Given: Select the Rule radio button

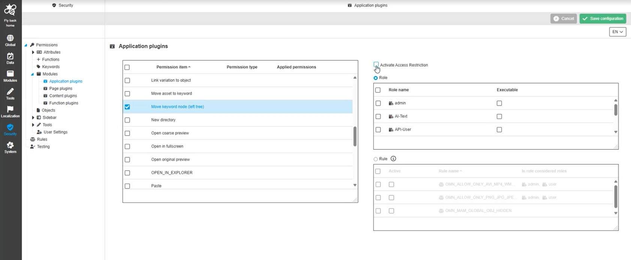Looking at the screenshot, I should pos(376,159).
